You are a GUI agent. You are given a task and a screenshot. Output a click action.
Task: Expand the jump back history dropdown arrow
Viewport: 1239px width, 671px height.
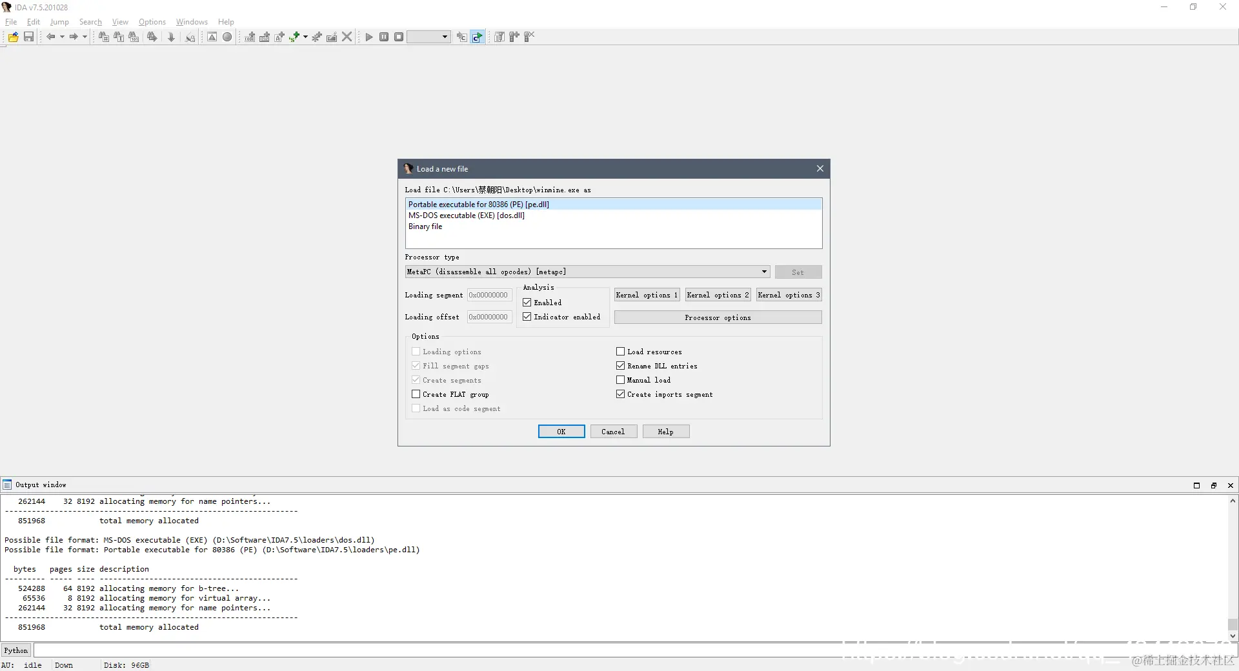pyautogui.click(x=62, y=37)
